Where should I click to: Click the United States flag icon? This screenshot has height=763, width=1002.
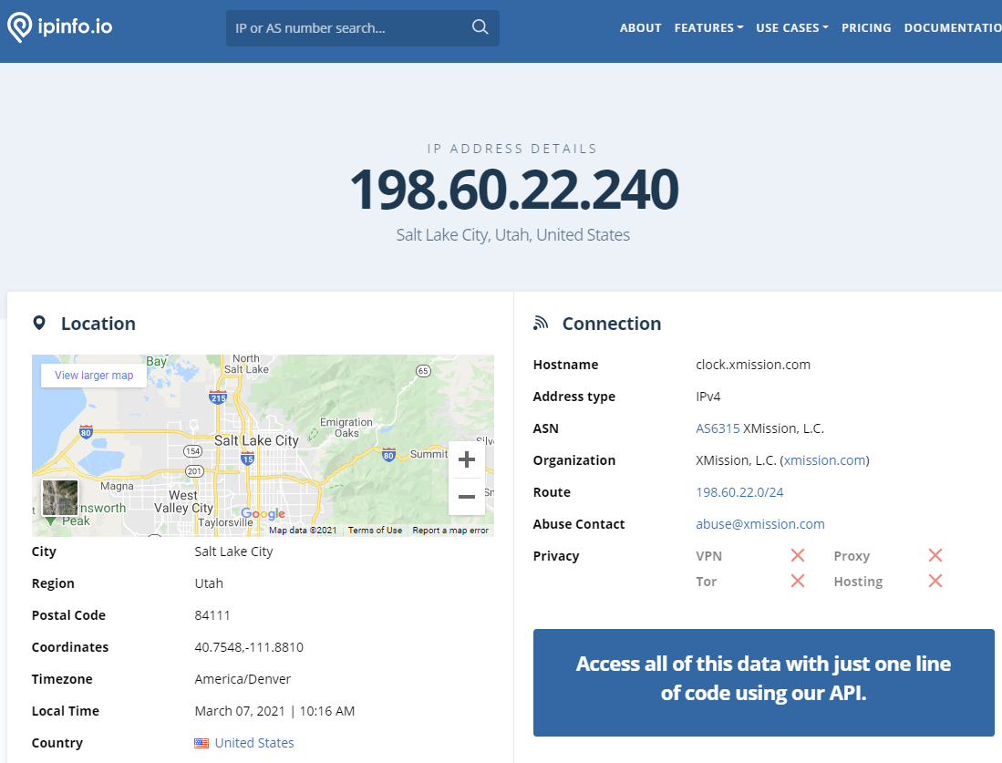(x=201, y=742)
